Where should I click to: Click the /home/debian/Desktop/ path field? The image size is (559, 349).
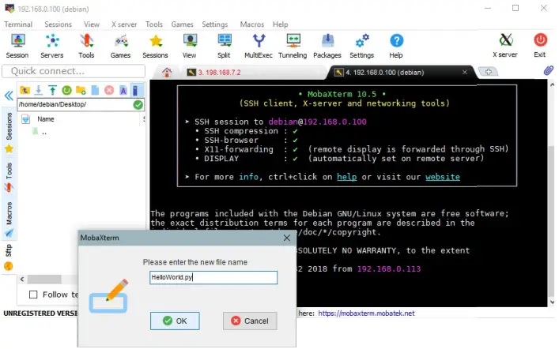(75, 104)
